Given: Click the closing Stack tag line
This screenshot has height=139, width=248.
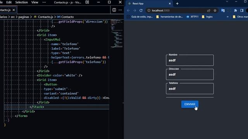Looking at the screenshot, I should click(37, 107).
